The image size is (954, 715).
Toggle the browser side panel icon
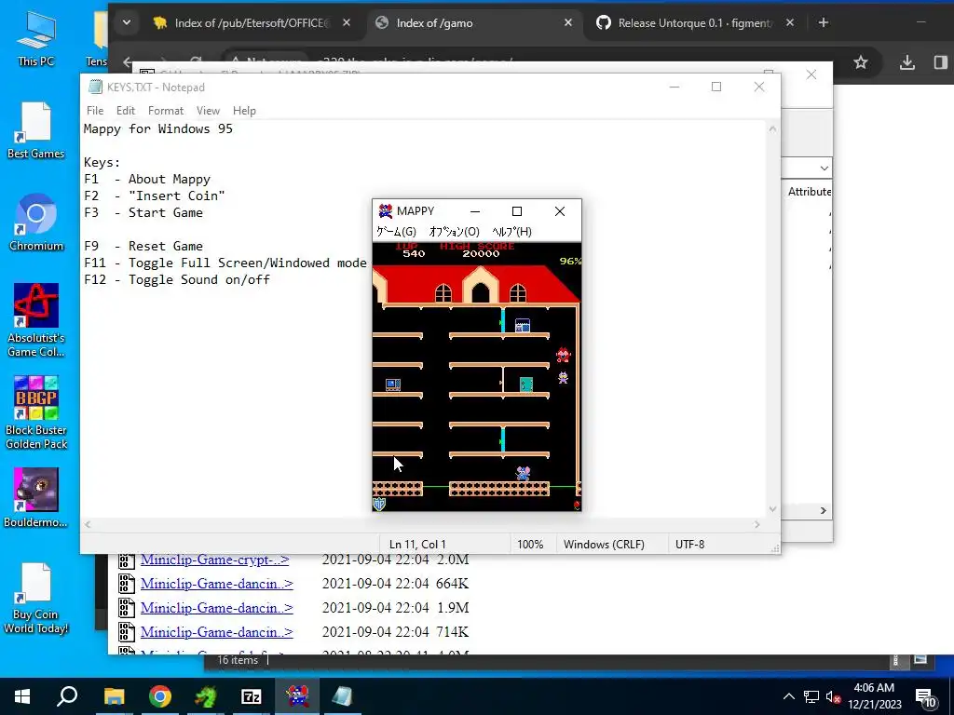click(941, 62)
